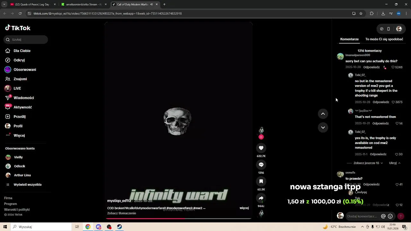Go to the next video with the down arrow
Viewport: 411px width, 231px height.
tap(323, 127)
